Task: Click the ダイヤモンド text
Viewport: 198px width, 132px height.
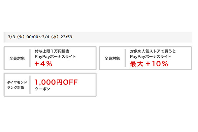Action: click(x=17, y=82)
